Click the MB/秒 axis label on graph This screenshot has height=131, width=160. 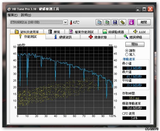(21, 45)
